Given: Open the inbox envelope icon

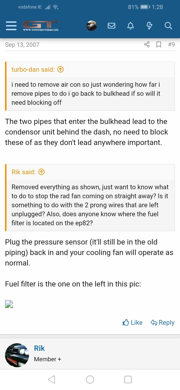Looking at the screenshot, I should tap(111, 26).
